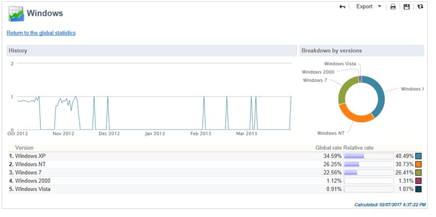Open the Export dropdown menu
Screen dimensions: 436x217
(369, 6)
